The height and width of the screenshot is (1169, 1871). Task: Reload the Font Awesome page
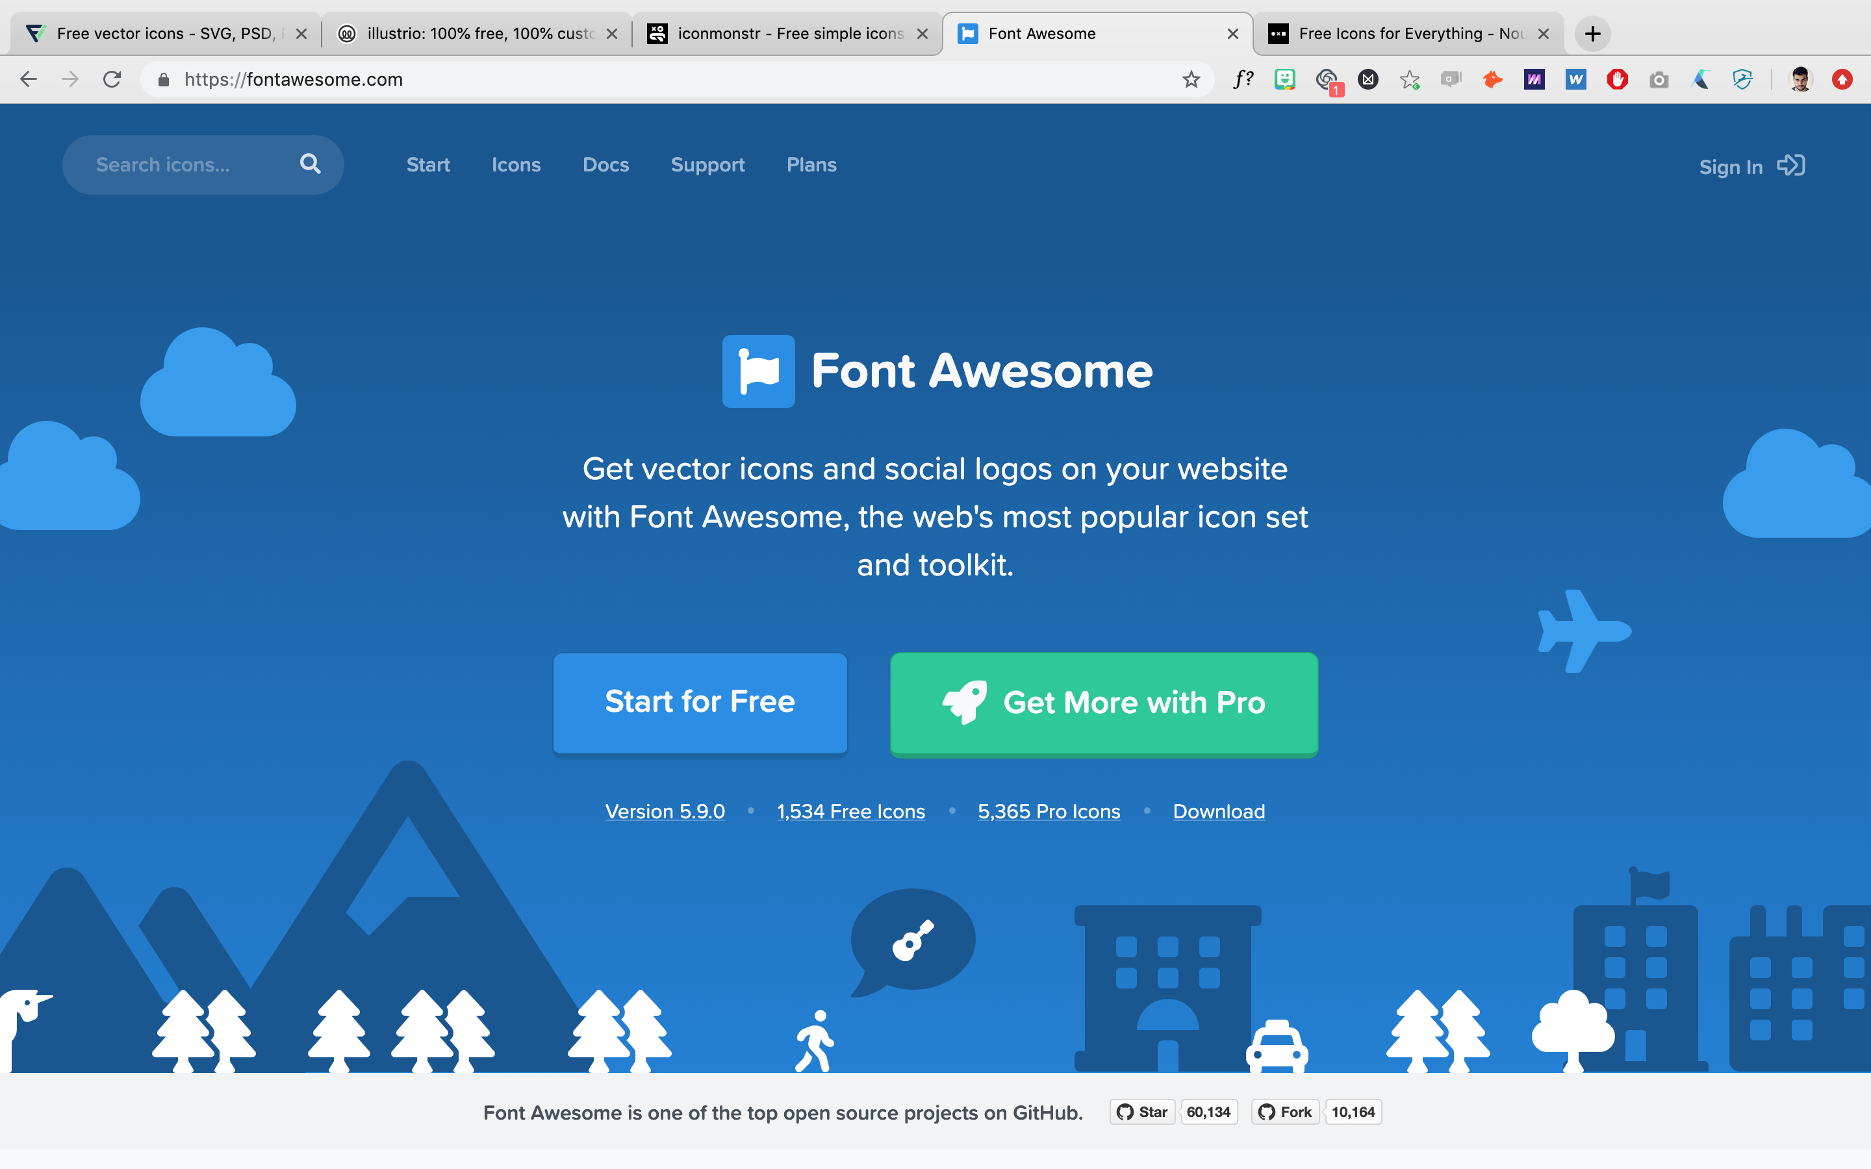point(112,80)
